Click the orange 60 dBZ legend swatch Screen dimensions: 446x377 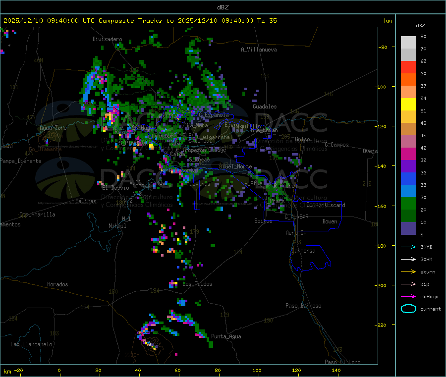click(408, 80)
